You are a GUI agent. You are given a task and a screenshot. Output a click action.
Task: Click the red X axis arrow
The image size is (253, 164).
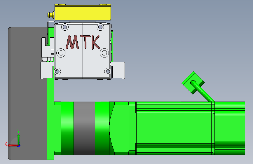point(13,145)
